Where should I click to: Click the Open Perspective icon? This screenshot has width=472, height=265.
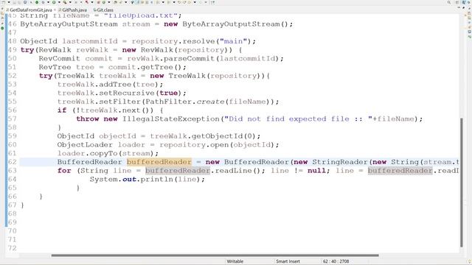tap(457, 2)
